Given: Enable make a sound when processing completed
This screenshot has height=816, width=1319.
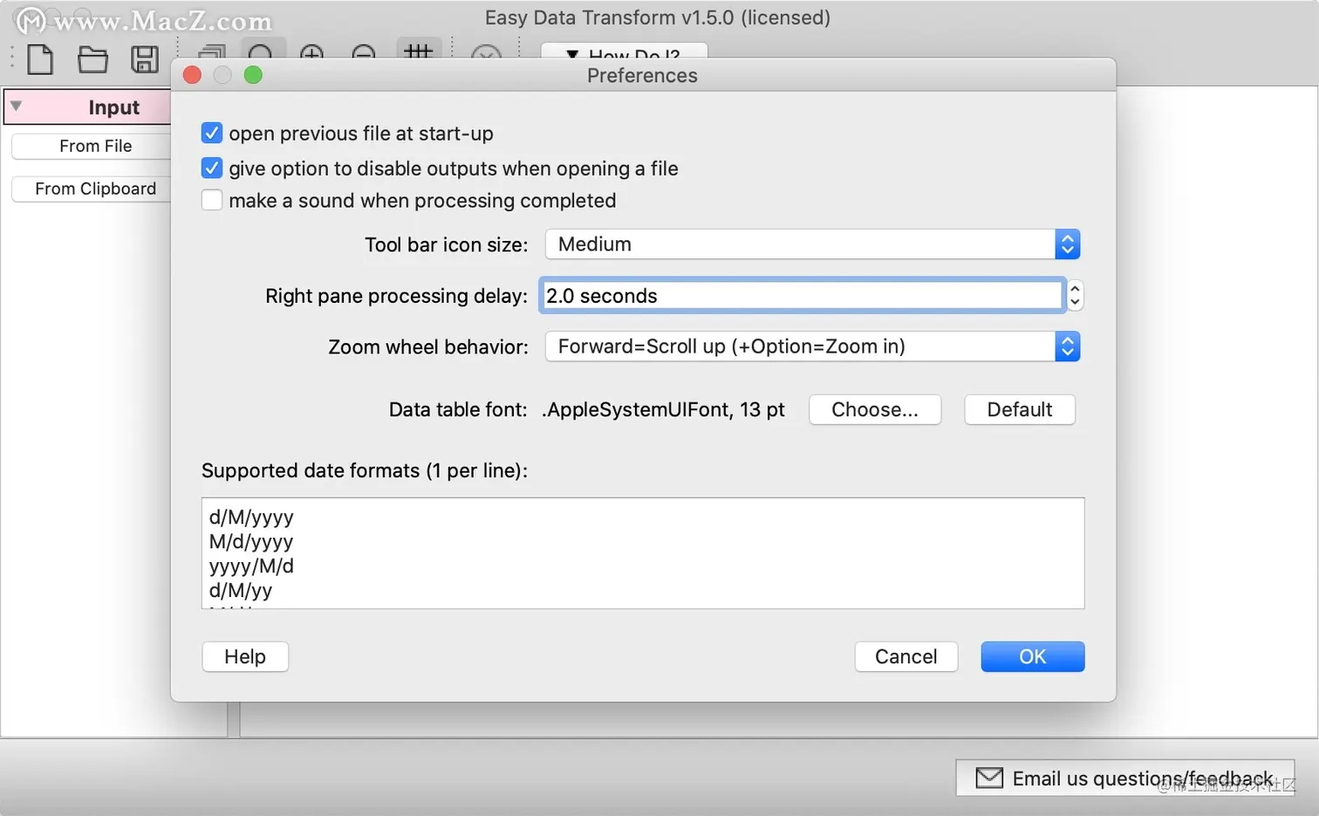Looking at the screenshot, I should coord(211,200).
